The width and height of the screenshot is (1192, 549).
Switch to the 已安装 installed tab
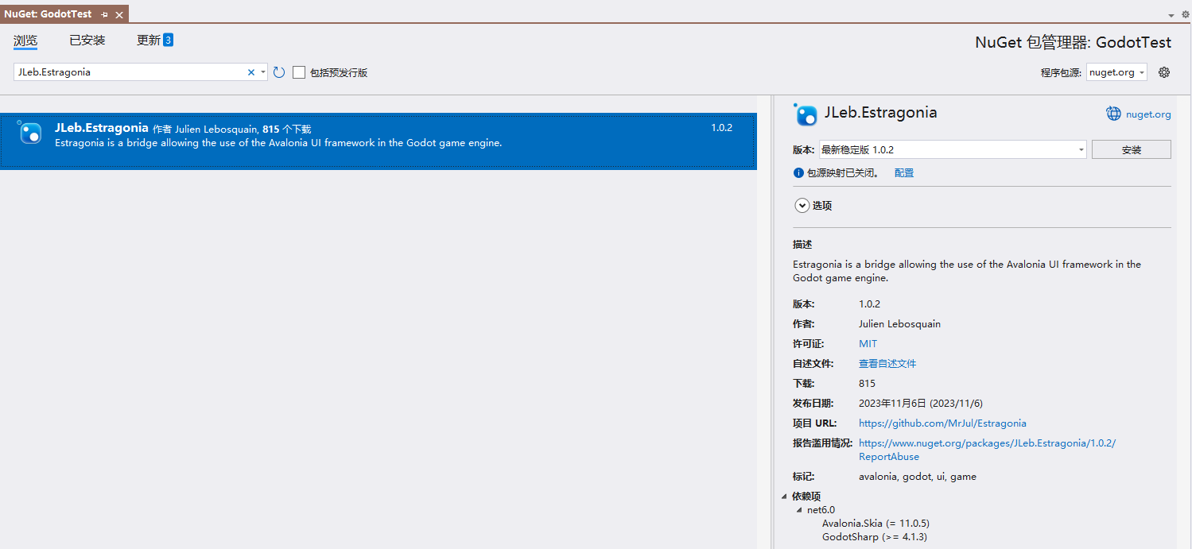(x=87, y=41)
